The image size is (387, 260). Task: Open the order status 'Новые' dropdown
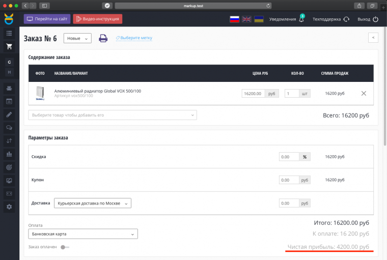pos(77,39)
